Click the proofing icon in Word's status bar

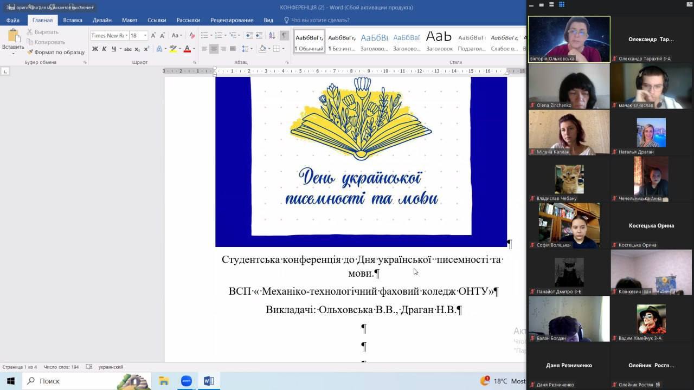pos(89,367)
